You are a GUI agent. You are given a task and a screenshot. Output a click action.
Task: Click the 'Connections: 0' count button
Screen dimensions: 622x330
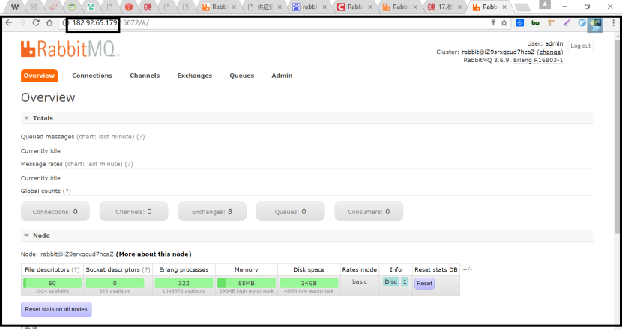click(55, 211)
